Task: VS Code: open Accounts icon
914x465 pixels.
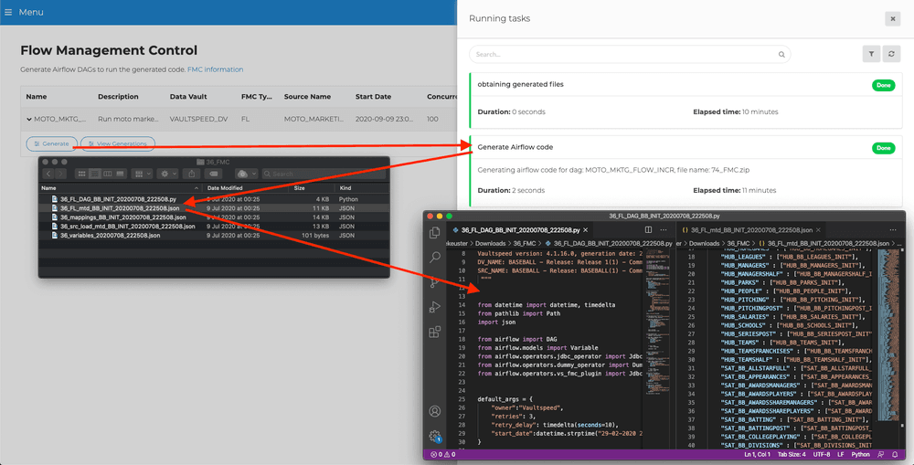Action: pyautogui.click(x=434, y=411)
